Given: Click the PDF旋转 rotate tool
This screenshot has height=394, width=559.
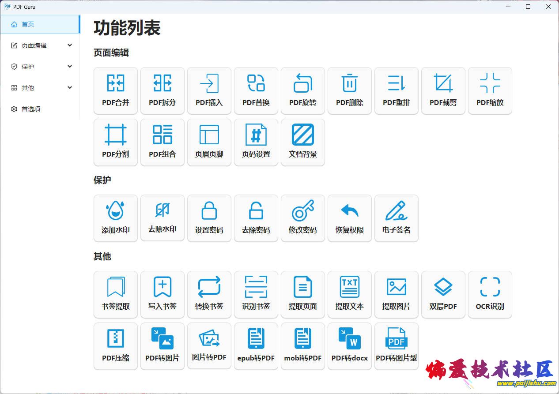Looking at the screenshot, I should [x=303, y=90].
